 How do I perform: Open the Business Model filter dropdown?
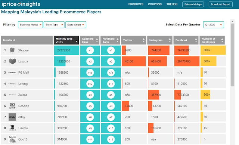click(30, 25)
